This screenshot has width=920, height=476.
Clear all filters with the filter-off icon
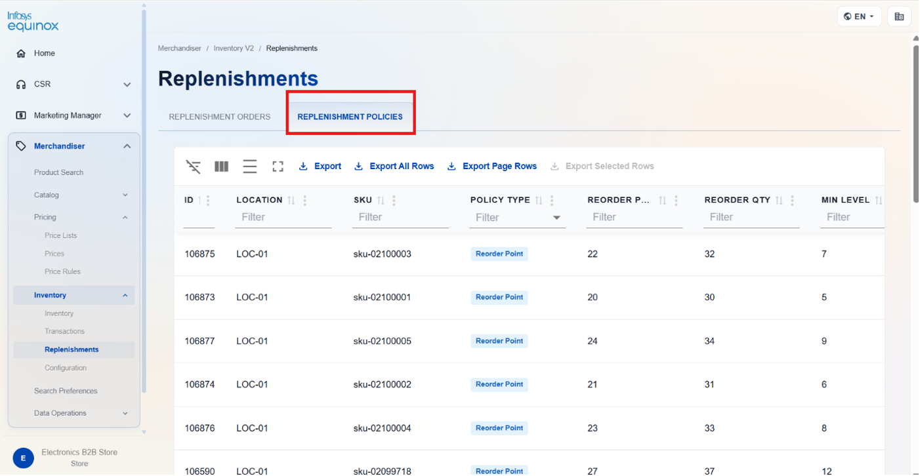[193, 167]
